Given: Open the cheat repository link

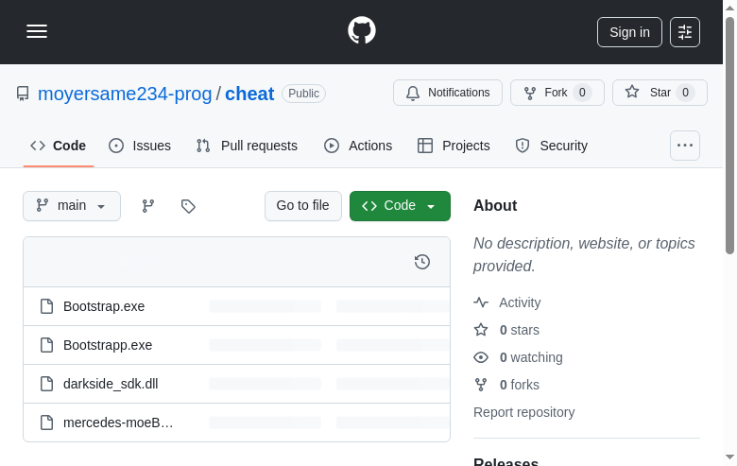Looking at the screenshot, I should click(249, 94).
